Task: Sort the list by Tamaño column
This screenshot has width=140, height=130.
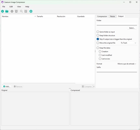Action: coord(46,16)
